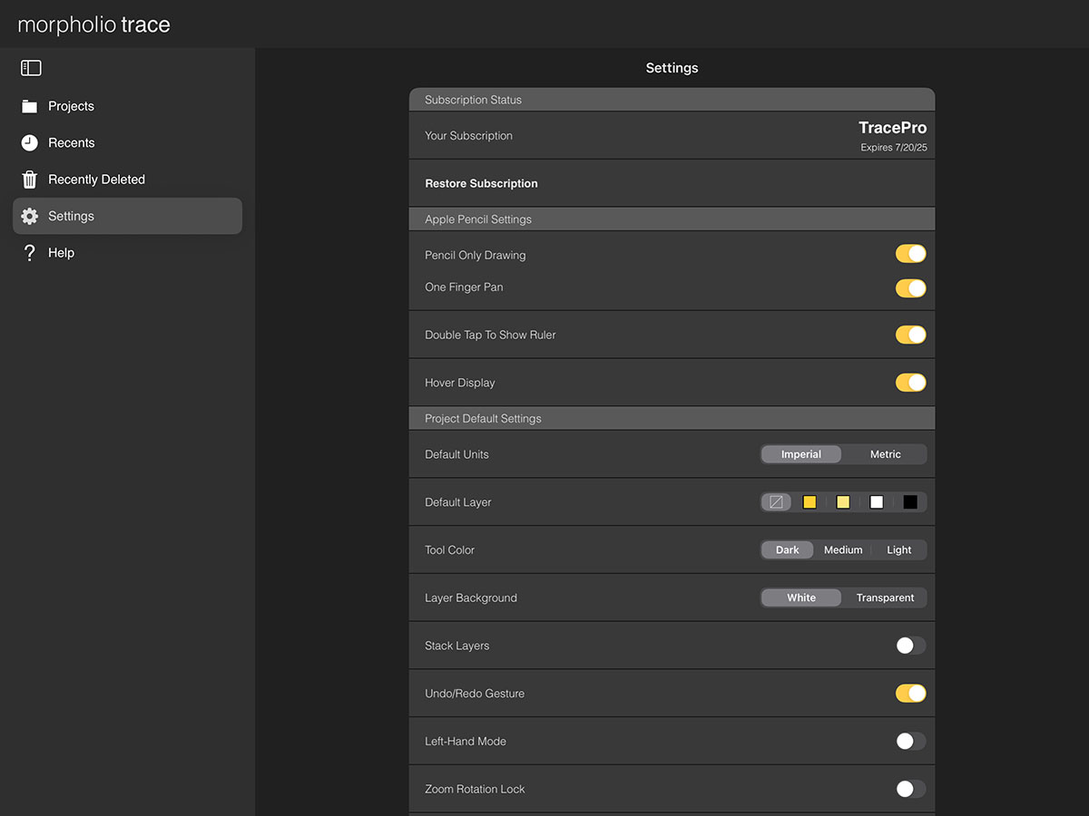Switch default units to Metric
1089x816 pixels.
[x=885, y=454]
